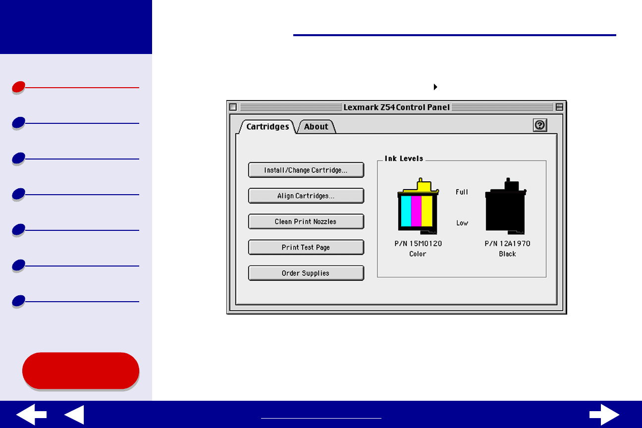642x428 pixels.
Task: Collapse the Control Panel window via windowshade box
Action: coord(559,107)
